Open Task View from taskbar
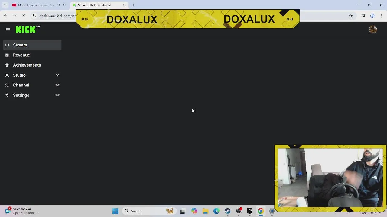This screenshot has height=217, width=387. coord(182,211)
